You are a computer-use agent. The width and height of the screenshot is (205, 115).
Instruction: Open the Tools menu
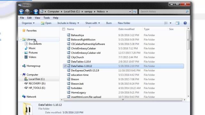[46, 18]
